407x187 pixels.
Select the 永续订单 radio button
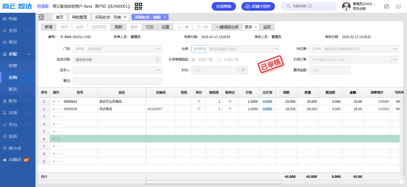[219, 60]
